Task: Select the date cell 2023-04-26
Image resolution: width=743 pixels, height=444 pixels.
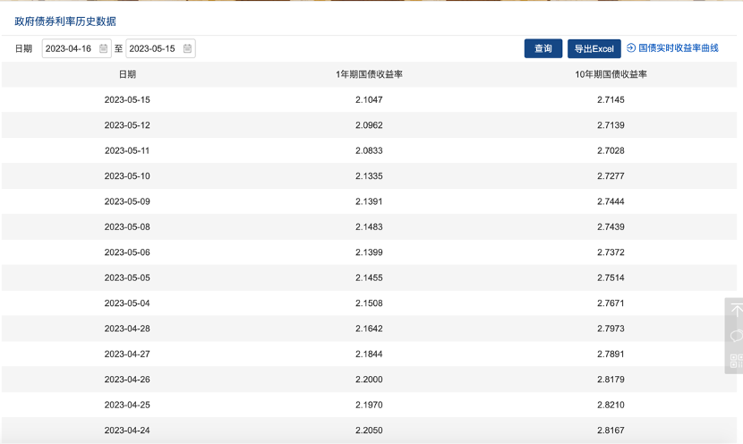Action: pos(127,380)
